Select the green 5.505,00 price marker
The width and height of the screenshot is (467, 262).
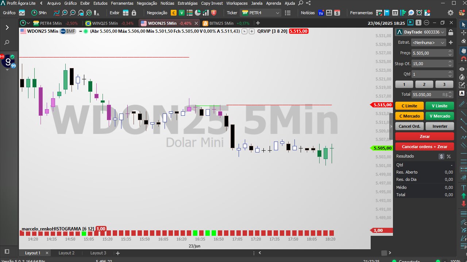(x=382, y=148)
